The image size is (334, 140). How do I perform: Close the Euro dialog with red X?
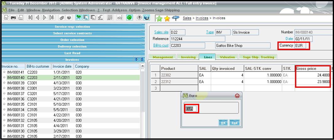[237, 96]
